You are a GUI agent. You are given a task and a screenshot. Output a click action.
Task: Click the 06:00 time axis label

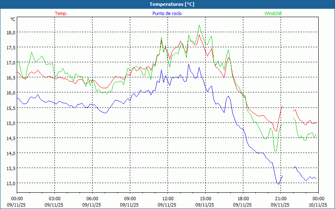tap(92, 199)
